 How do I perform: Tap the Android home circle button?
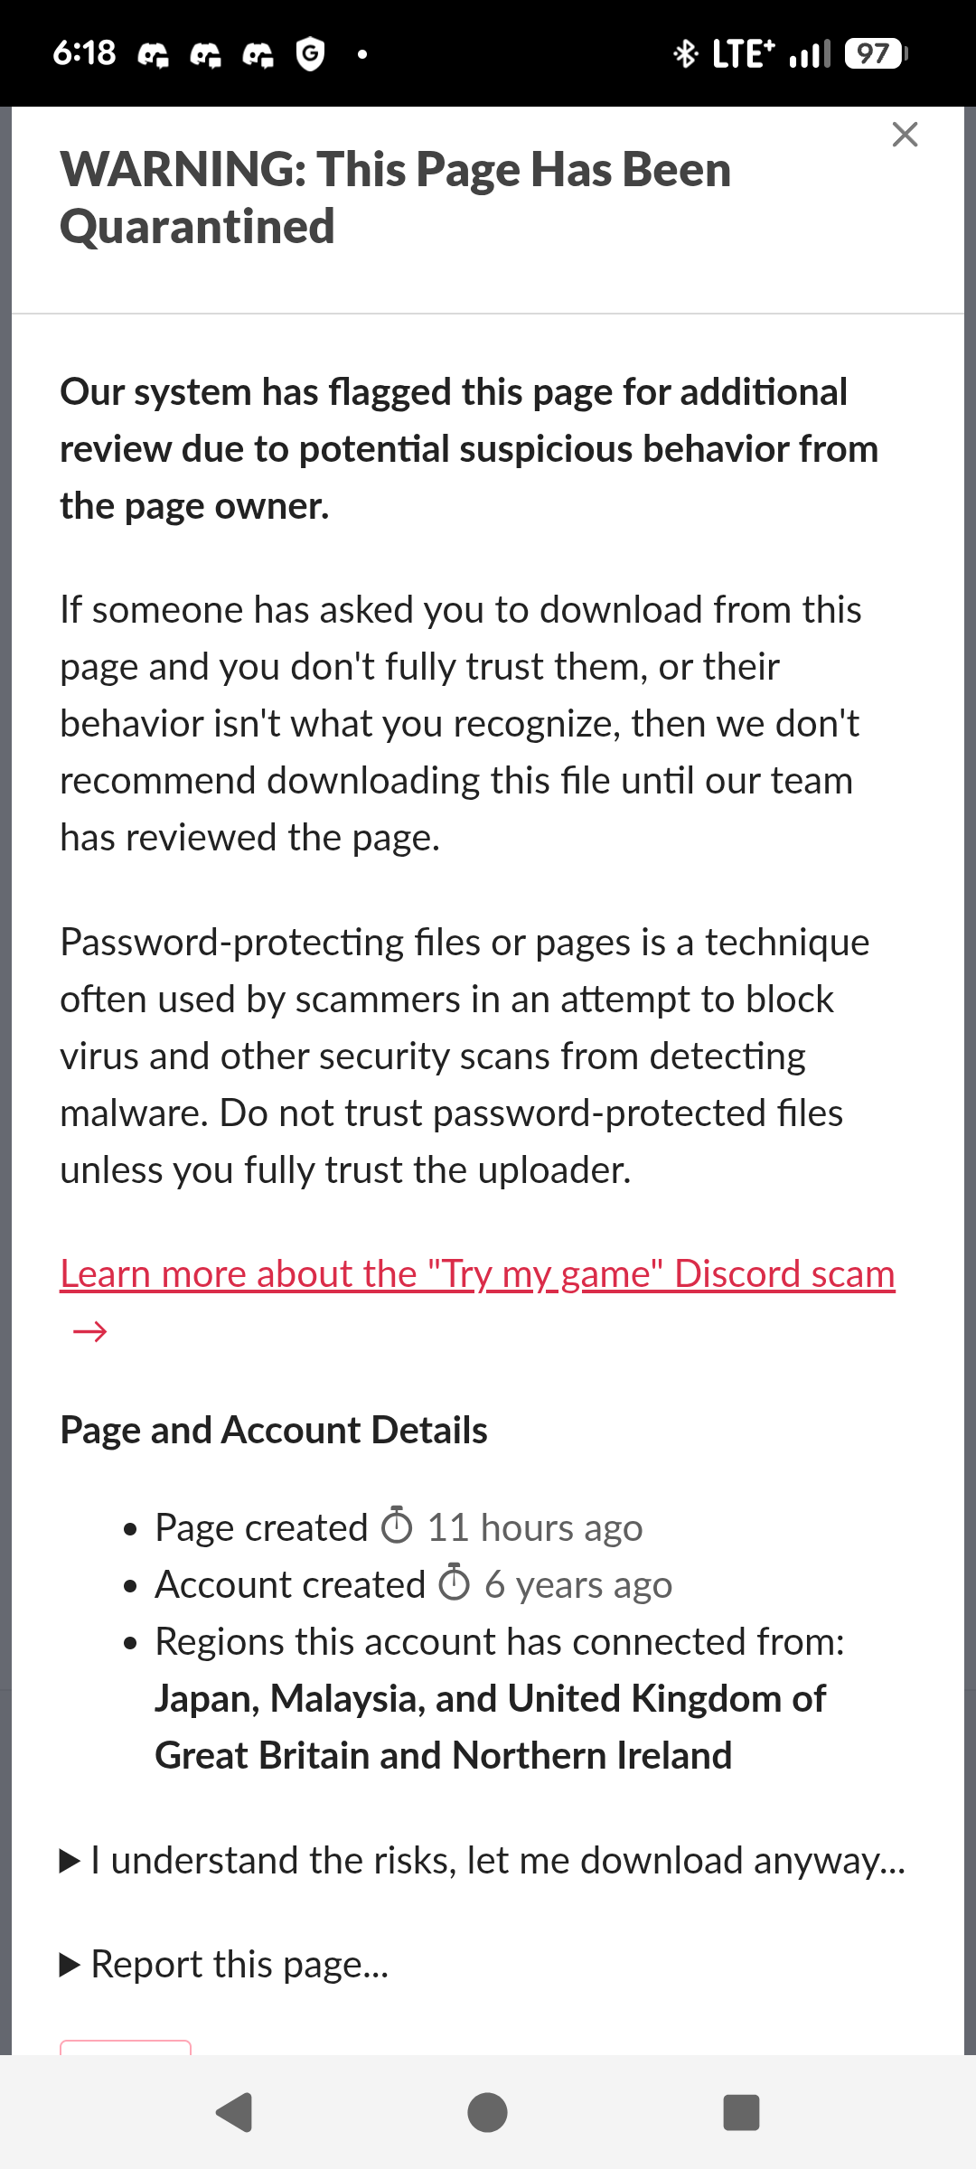[487, 2113]
